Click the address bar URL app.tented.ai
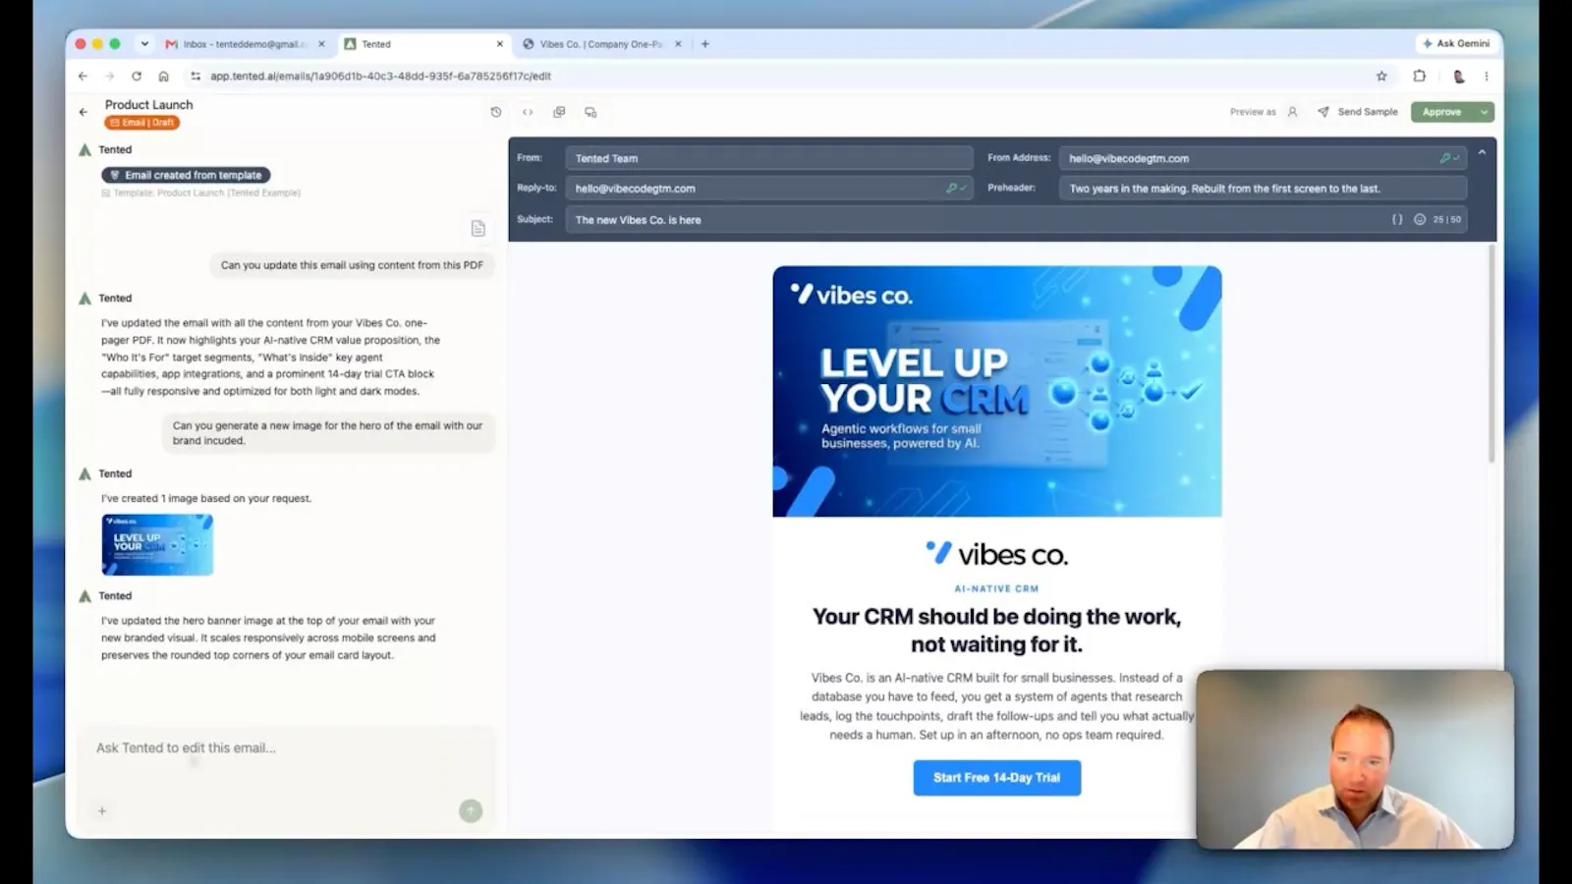The width and height of the screenshot is (1572, 884). coord(380,76)
